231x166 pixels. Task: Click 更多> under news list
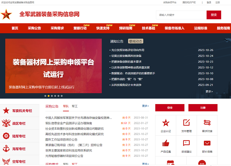tap(209, 91)
